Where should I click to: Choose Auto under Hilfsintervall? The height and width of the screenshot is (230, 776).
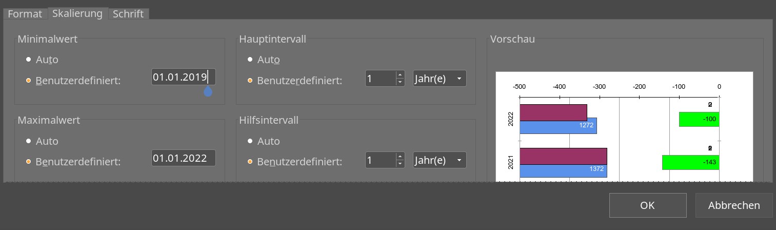(263, 141)
